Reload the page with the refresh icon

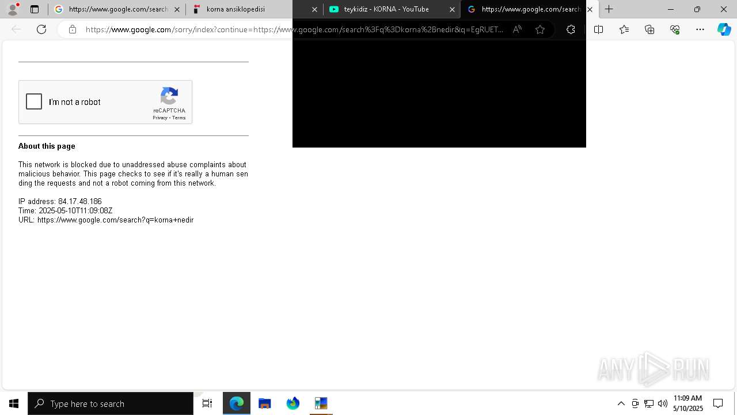[x=41, y=29]
